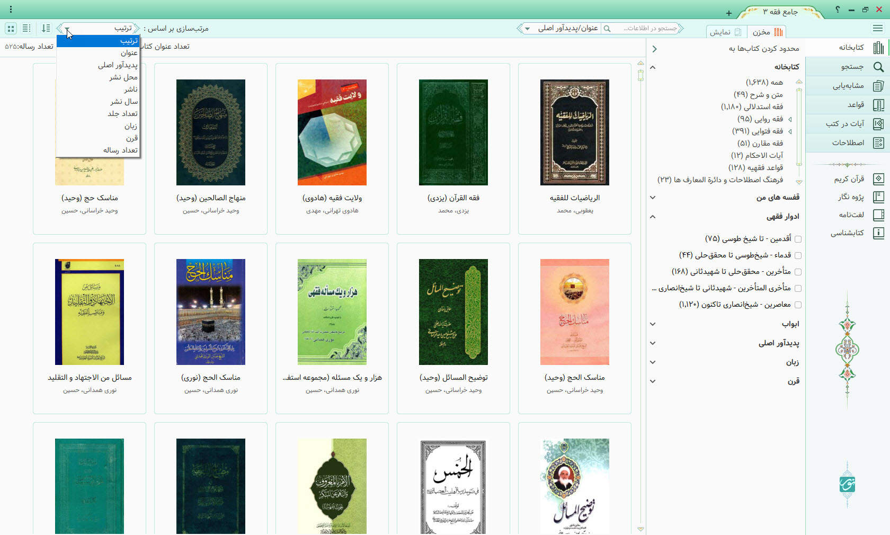Open the عنوان/پدیدآور اصلی search field dropdown
890x535 pixels.
(x=528, y=29)
